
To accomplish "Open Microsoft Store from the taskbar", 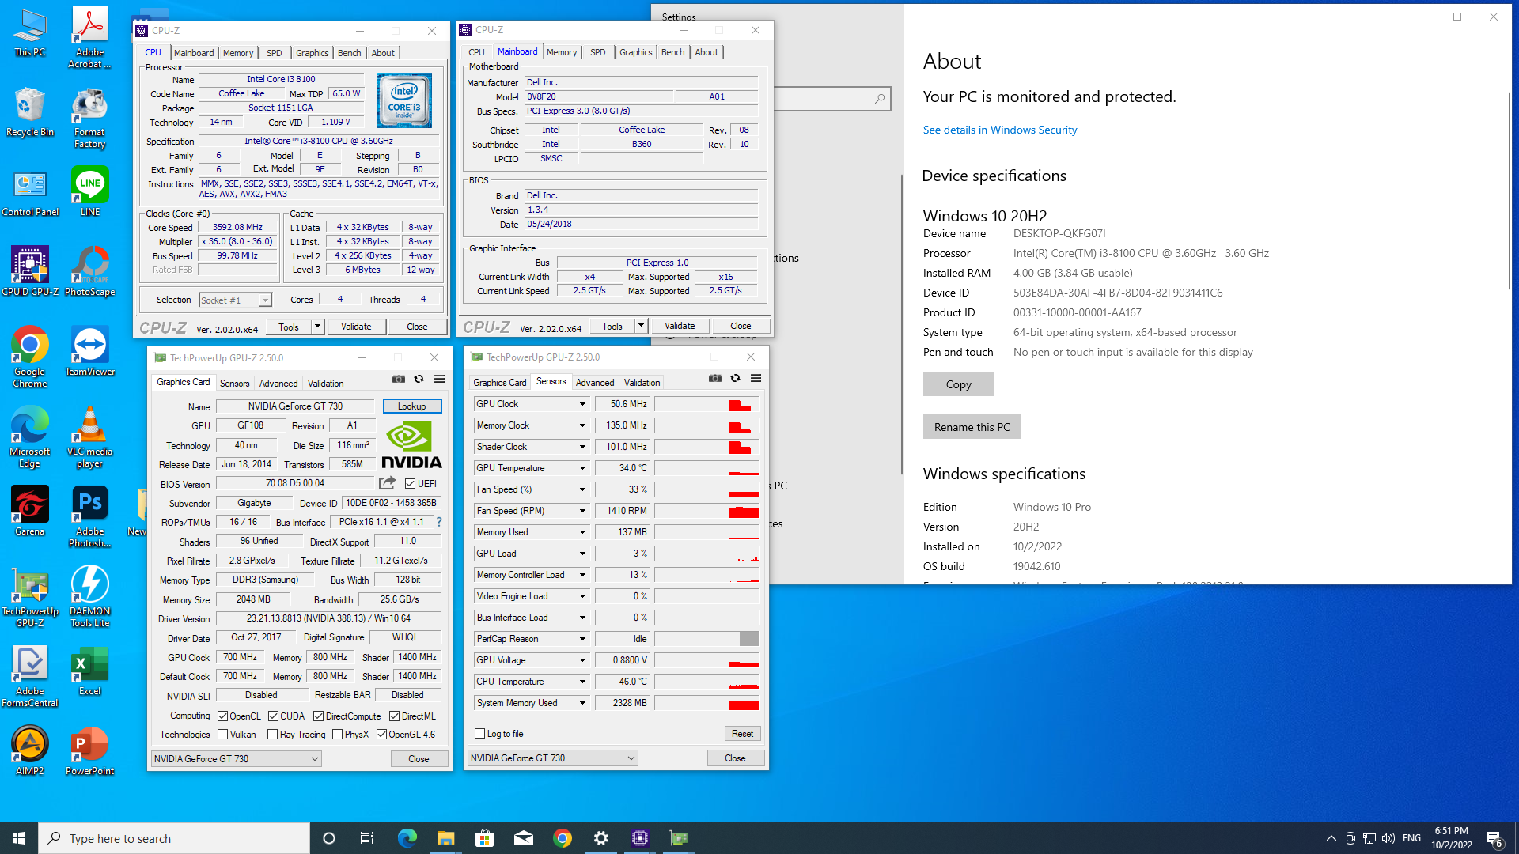I will [484, 838].
